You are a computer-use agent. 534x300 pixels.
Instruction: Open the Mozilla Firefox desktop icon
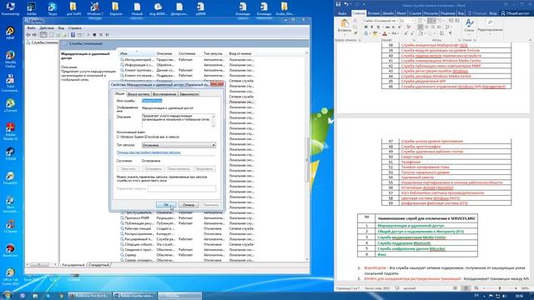pyautogui.click(x=10, y=58)
